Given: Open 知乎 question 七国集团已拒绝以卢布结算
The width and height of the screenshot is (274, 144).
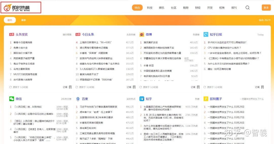Looking at the screenshot, I should point(162,108).
